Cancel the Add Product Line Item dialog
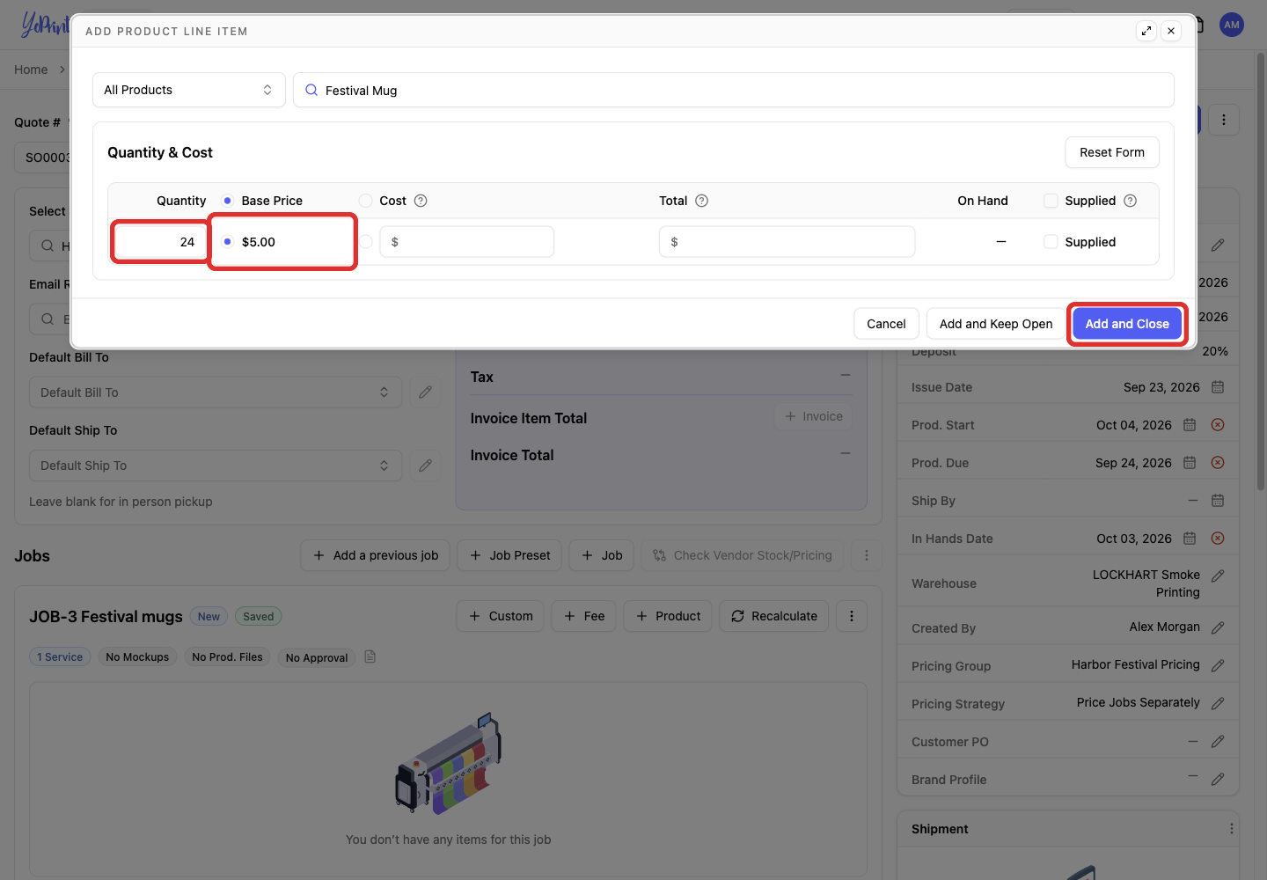Viewport: 1267px width, 880px height. click(x=886, y=324)
